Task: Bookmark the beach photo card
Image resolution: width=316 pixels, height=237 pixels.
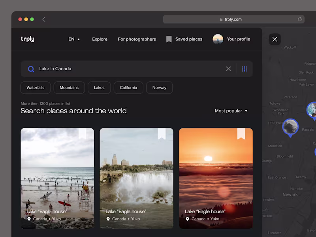Action: pyautogui.click(x=83, y=134)
